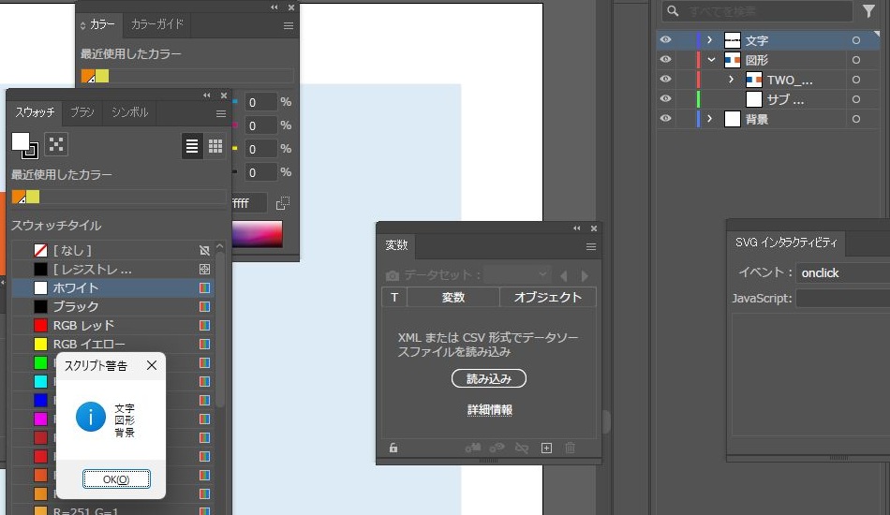The height and width of the screenshot is (515, 890).
Task: Select the ホワイト swatch
Action: [112, 287]
